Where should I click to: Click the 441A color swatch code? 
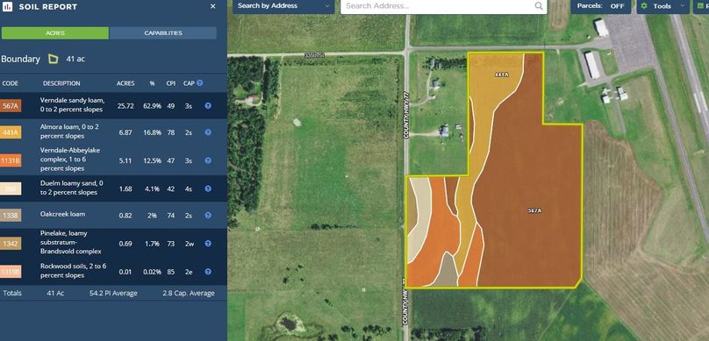(11, 132)
